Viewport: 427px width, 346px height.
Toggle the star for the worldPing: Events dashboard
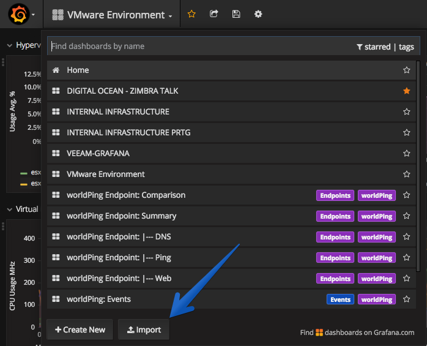point(407,299)
